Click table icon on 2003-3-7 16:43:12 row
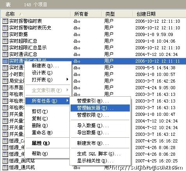The width and height of the screenshot is (186, 171). [x=5, y=134]
